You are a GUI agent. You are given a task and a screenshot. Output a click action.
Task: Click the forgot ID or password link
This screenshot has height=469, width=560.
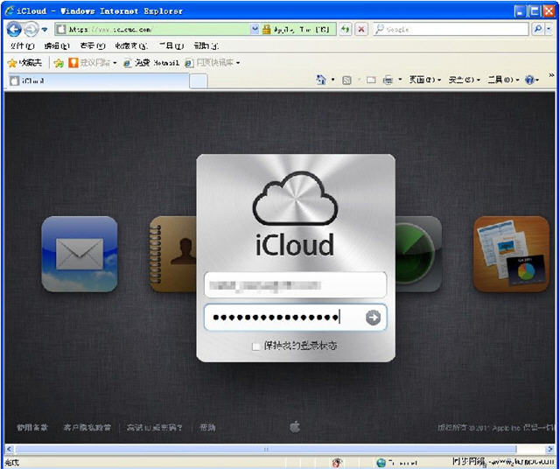(154, 427)
